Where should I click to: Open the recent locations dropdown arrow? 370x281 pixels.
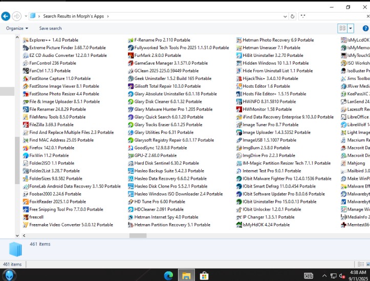pyautogui.click(x=26, y=16)
